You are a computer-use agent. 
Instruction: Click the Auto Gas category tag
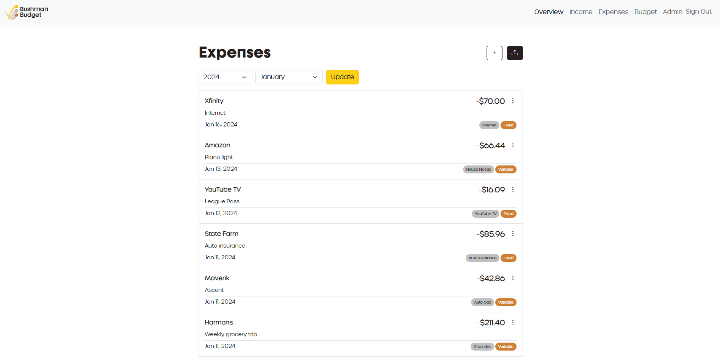pyautogui.click(x=482, y=302)
